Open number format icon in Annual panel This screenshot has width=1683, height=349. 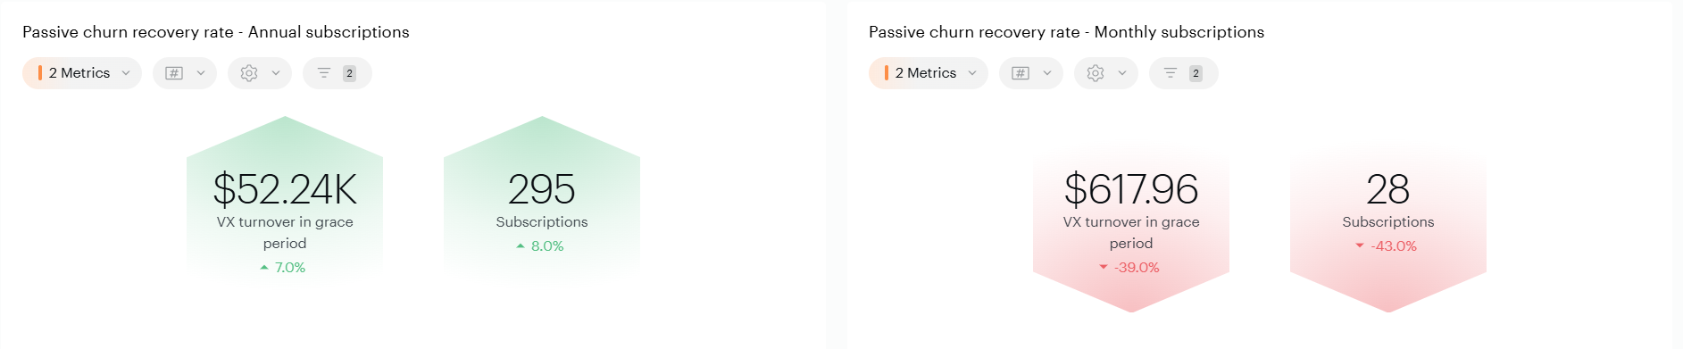tap(174, 73)
